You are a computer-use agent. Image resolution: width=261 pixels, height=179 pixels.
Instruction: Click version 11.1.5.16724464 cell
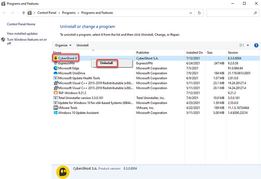point(238,108)
